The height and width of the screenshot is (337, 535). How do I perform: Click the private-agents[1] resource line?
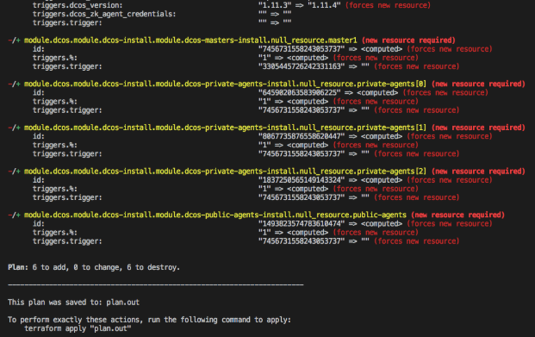point(225,128)
